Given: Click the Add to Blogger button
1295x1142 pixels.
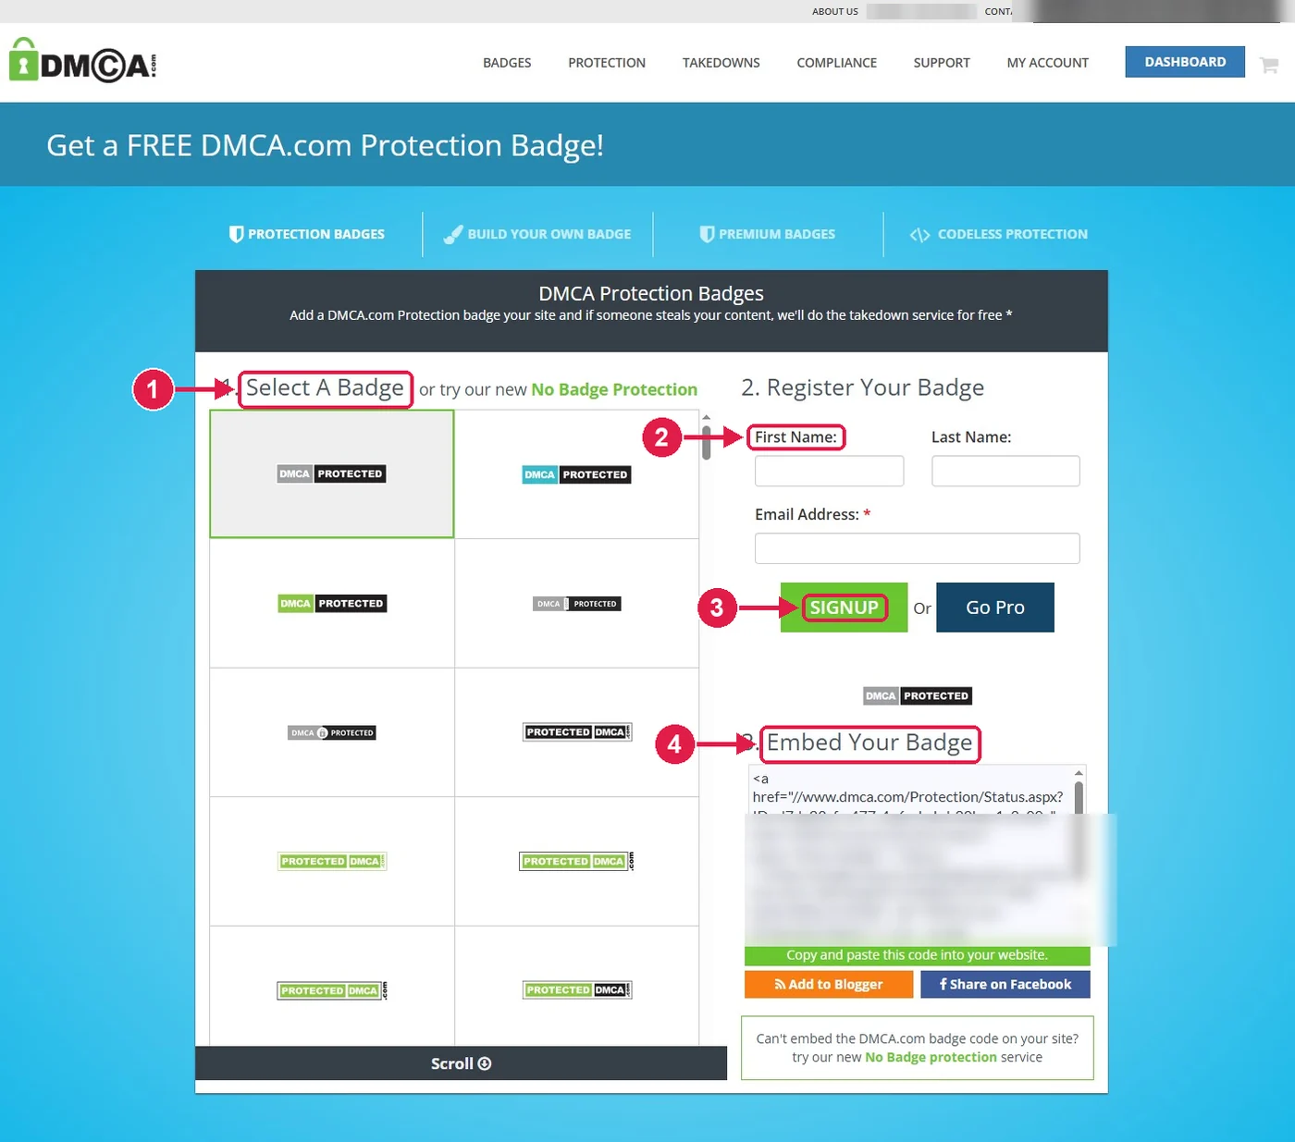Looking at the screenshot, I should (829, 984).
